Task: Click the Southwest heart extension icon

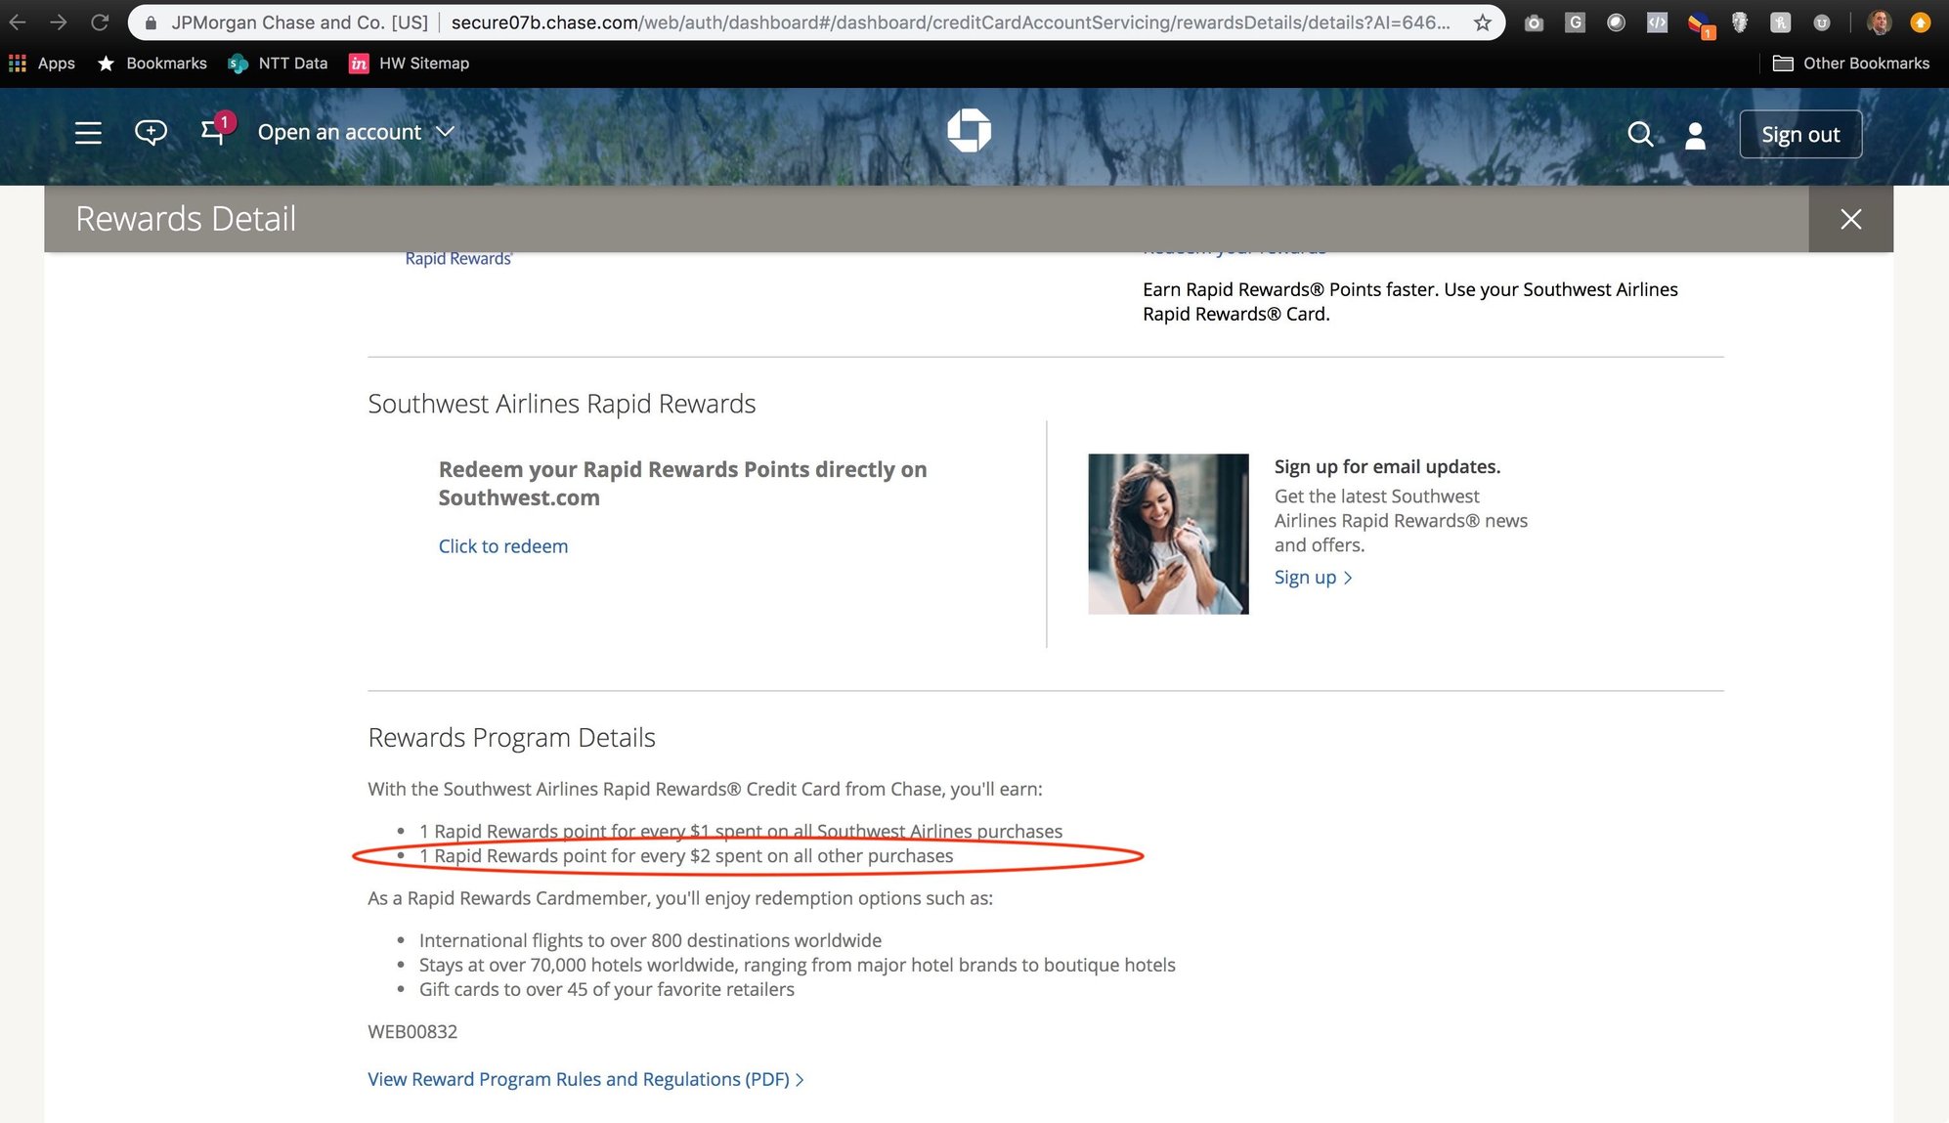Action: 1701,24
